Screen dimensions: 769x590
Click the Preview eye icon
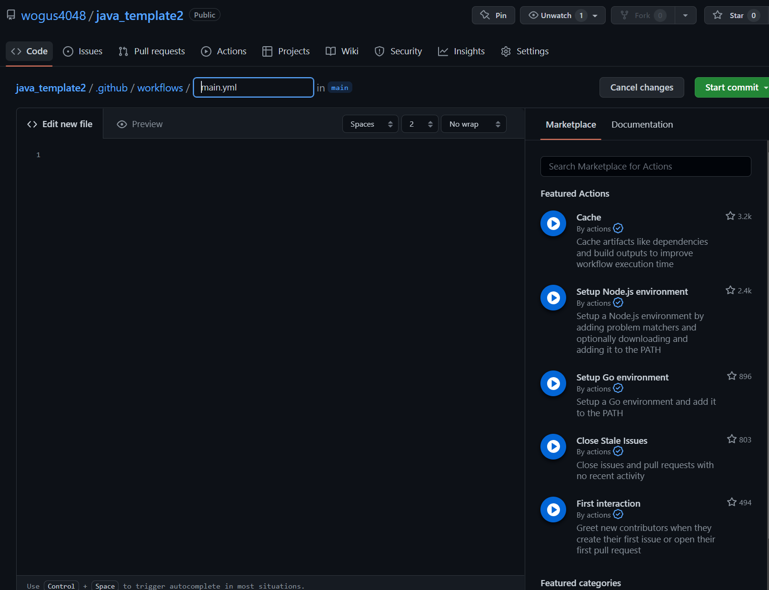click(122, 124)
